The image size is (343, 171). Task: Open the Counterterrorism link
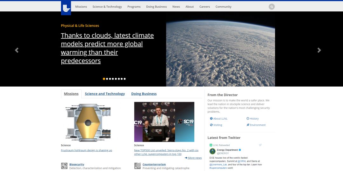(x=154, y=164)
